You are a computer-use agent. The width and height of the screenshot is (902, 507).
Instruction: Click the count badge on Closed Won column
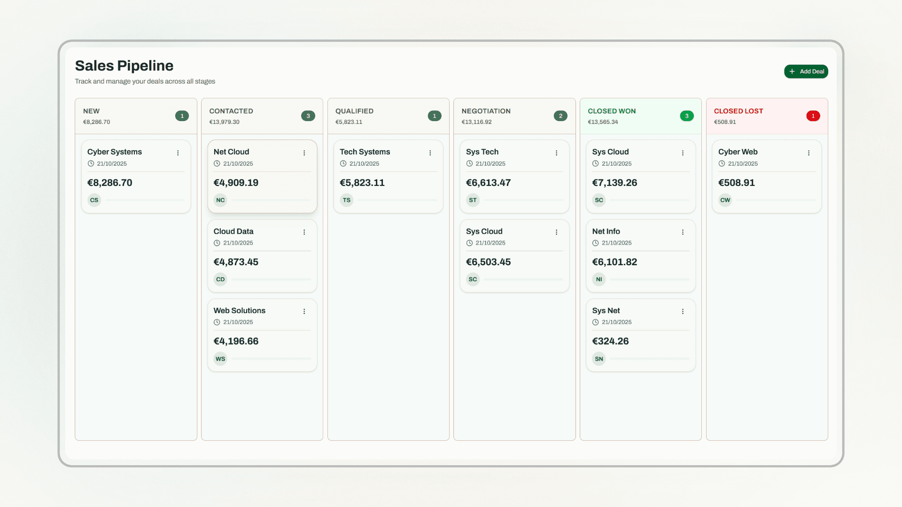(687, 116)
